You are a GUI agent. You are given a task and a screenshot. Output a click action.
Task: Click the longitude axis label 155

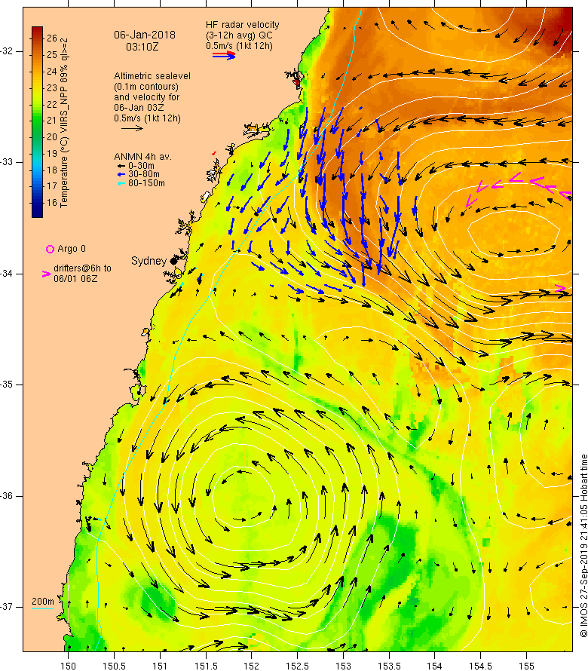[x=526, y=666]
